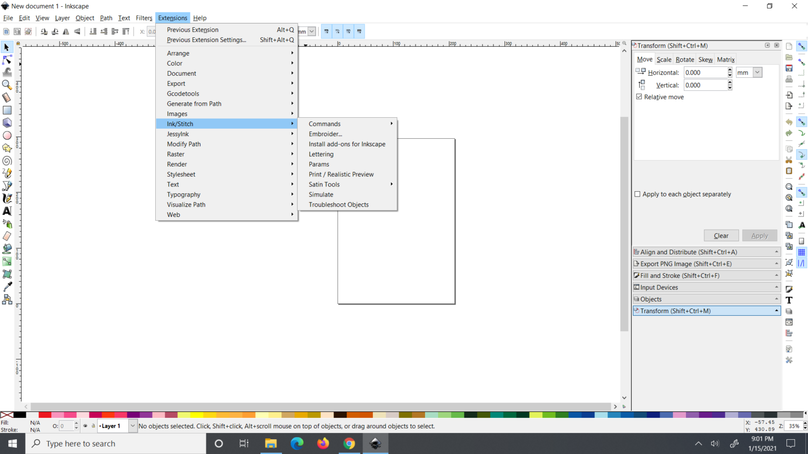
Task: Click the Clear button
Action: click(x=721, y=235)
